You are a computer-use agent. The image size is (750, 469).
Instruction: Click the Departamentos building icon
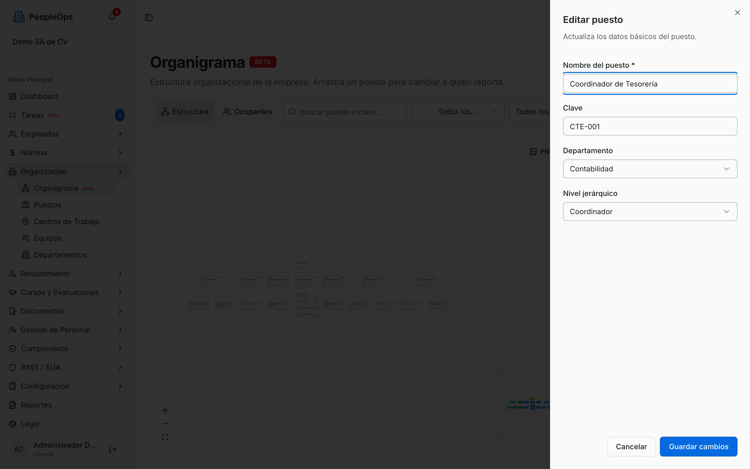tap(26, 255)
